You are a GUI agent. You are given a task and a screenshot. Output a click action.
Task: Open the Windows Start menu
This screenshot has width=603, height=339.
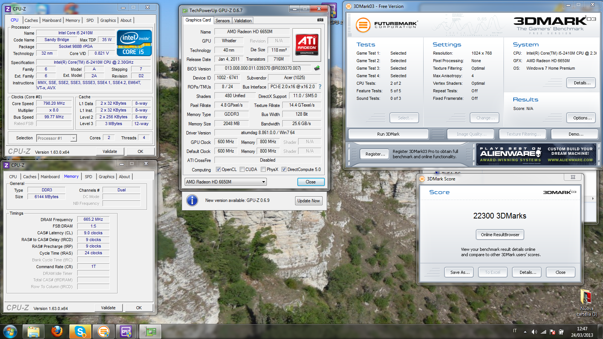pyautogui.click(x=10, y=332)
